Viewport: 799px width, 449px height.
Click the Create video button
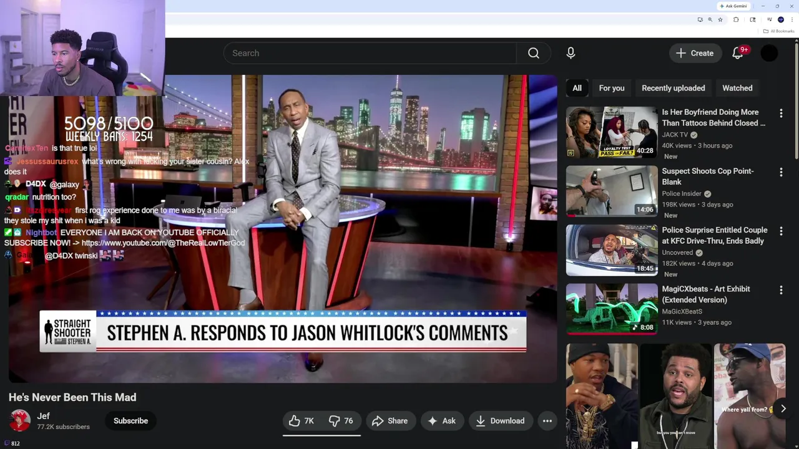pyautogui.click(x=695, y=53)
